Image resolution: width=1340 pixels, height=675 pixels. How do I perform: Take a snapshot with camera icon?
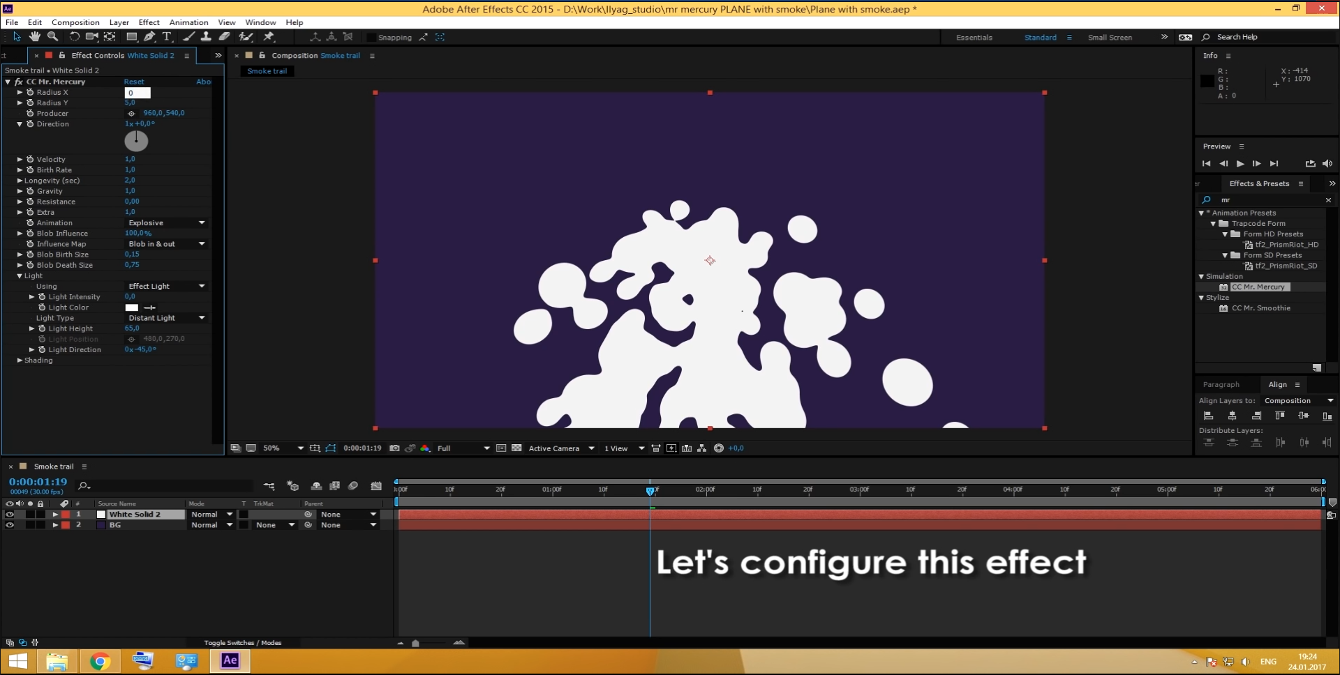pyautogui.click(x=394, y=448)
